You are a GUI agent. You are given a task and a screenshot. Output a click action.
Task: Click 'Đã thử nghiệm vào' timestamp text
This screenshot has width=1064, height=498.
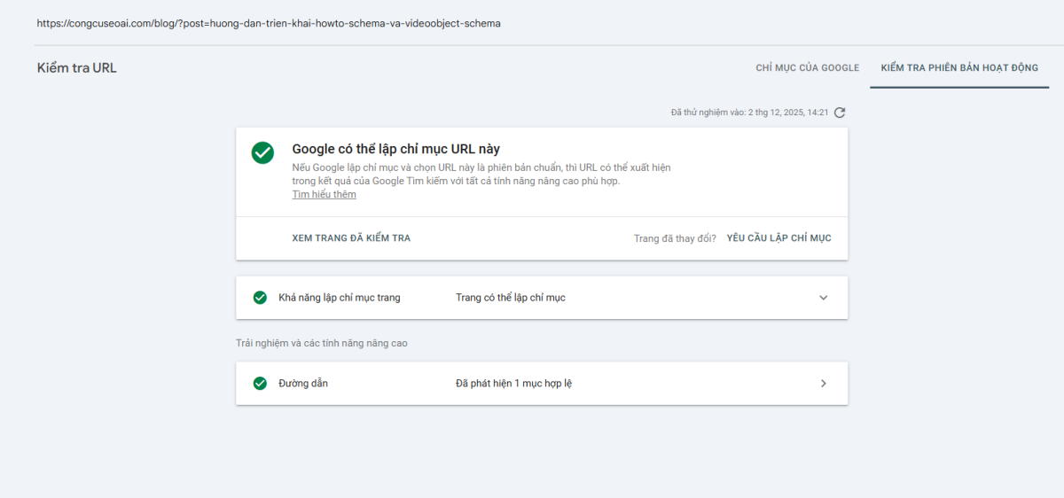coord(749,113)
